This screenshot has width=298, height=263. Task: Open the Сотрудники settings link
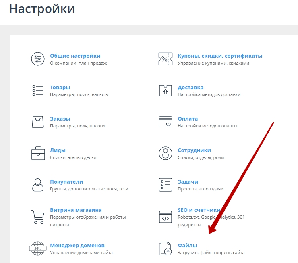(194, 150)
